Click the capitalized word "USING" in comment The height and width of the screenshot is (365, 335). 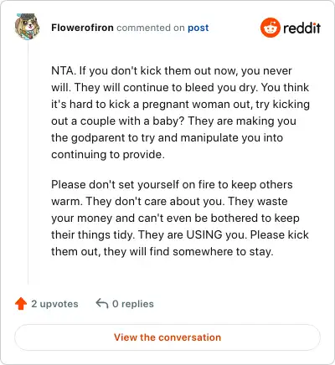204,234
